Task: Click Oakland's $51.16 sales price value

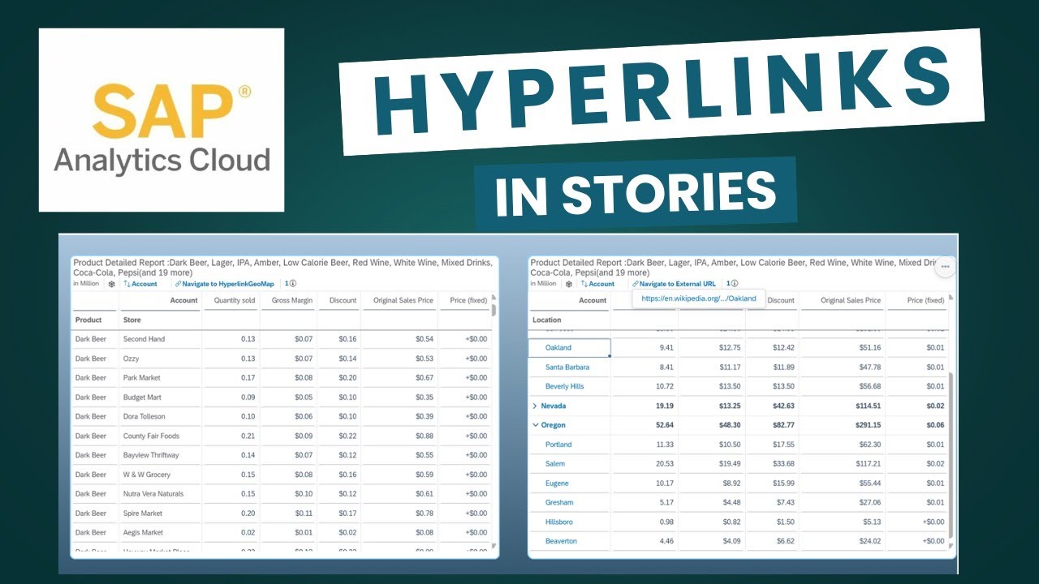Action: 868,348
